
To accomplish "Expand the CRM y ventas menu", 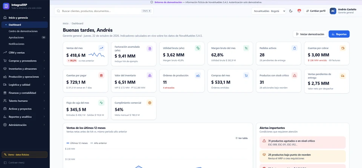I will point(25,53).
